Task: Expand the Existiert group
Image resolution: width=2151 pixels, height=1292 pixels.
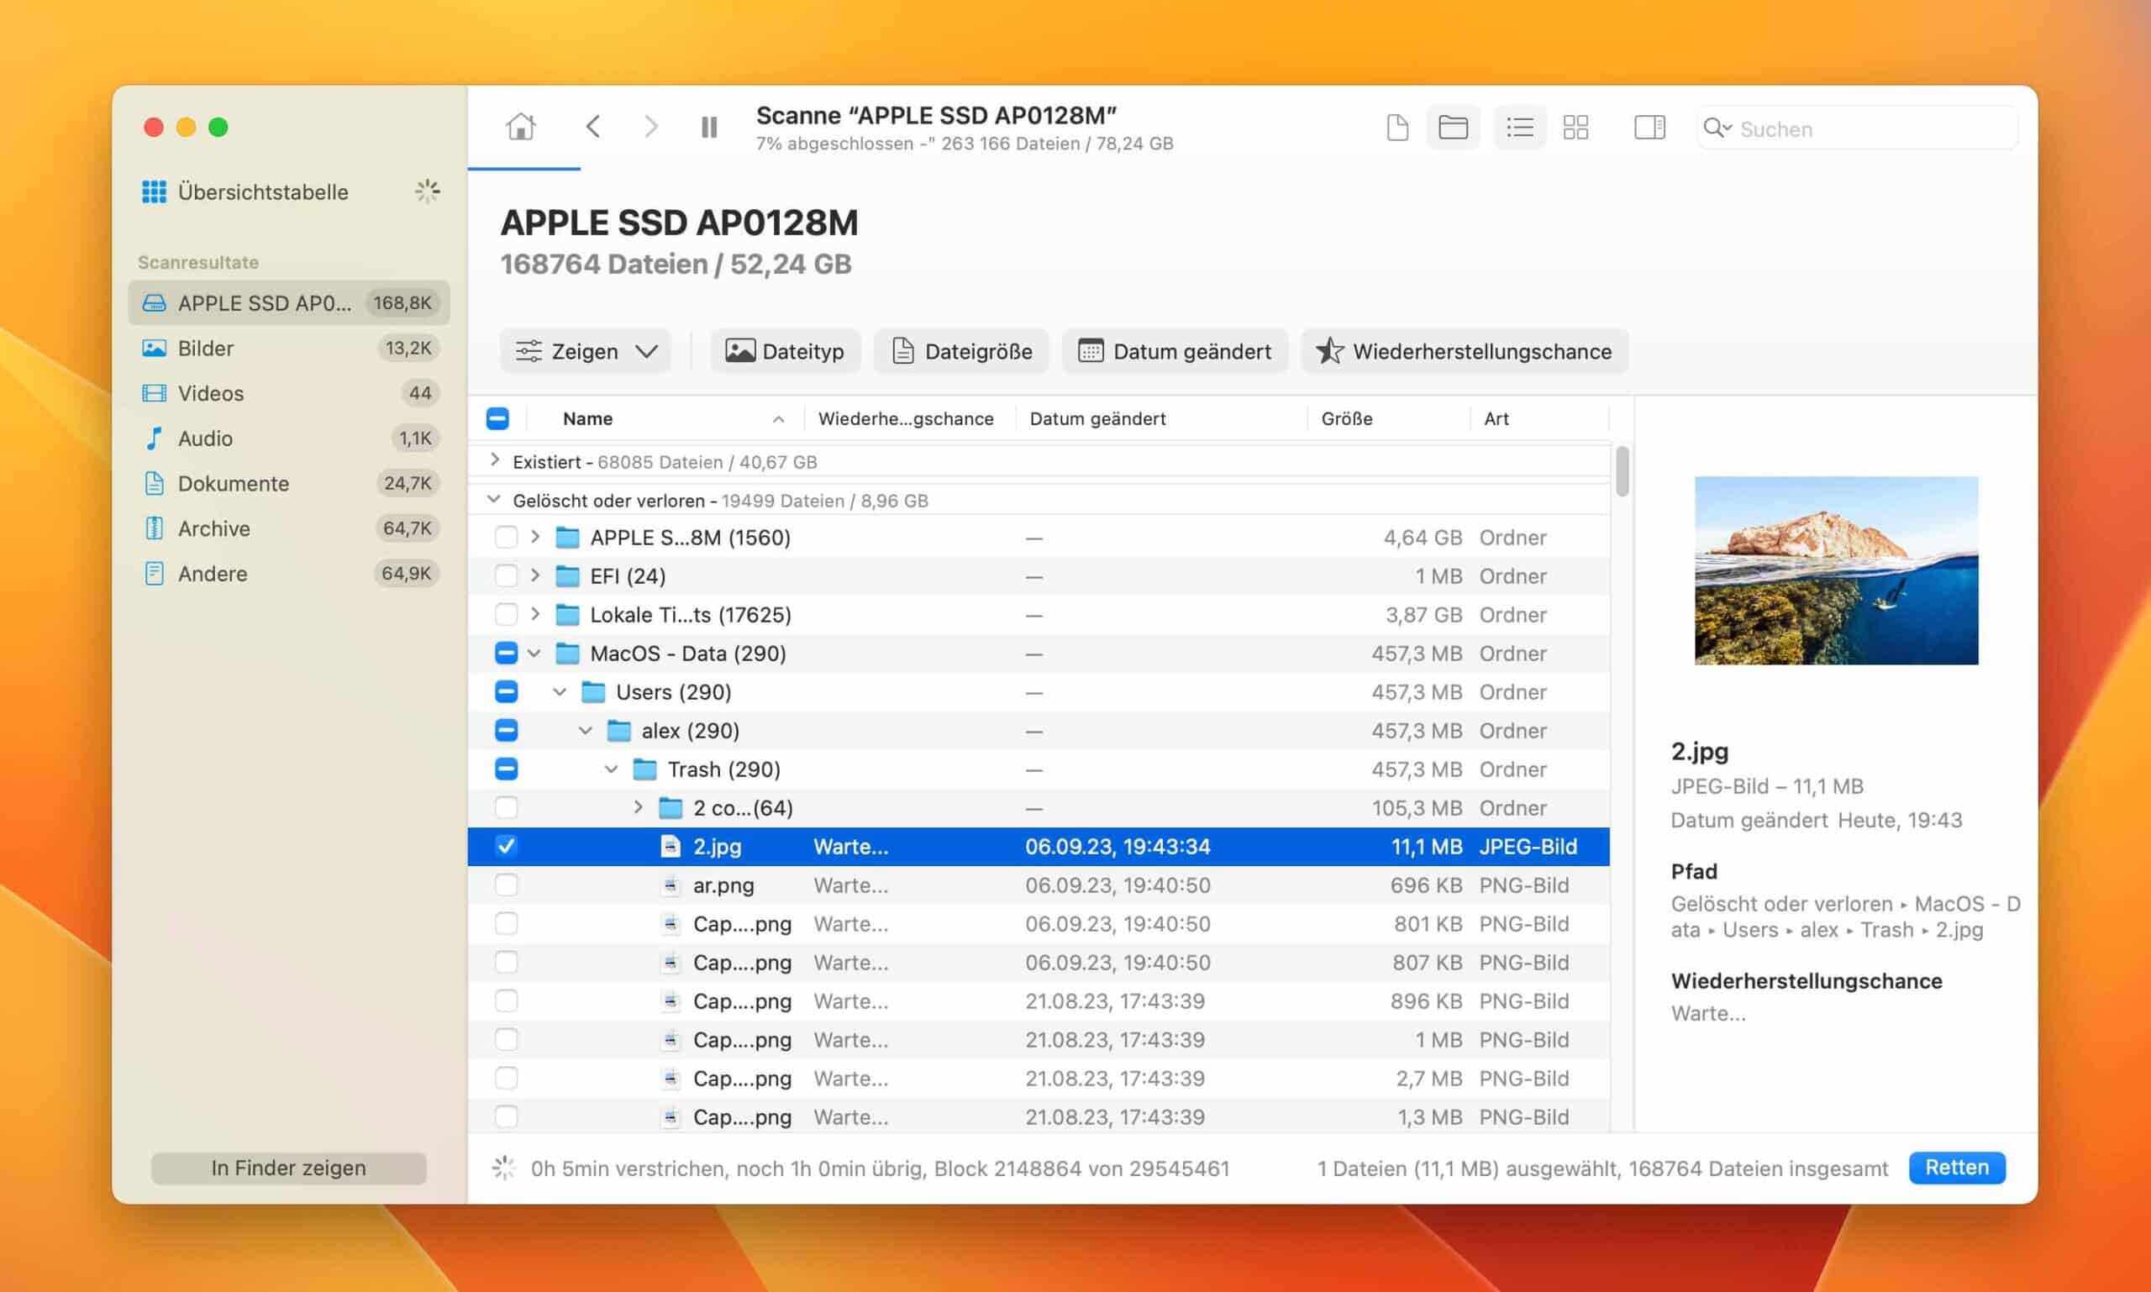Action: click(495, 460)
